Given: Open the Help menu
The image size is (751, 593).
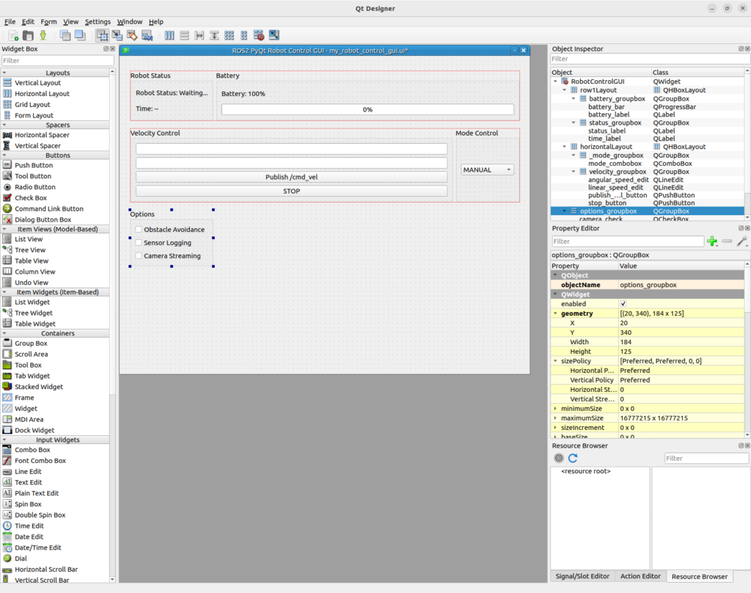Looking at the screenshot, I should (155, 21).
